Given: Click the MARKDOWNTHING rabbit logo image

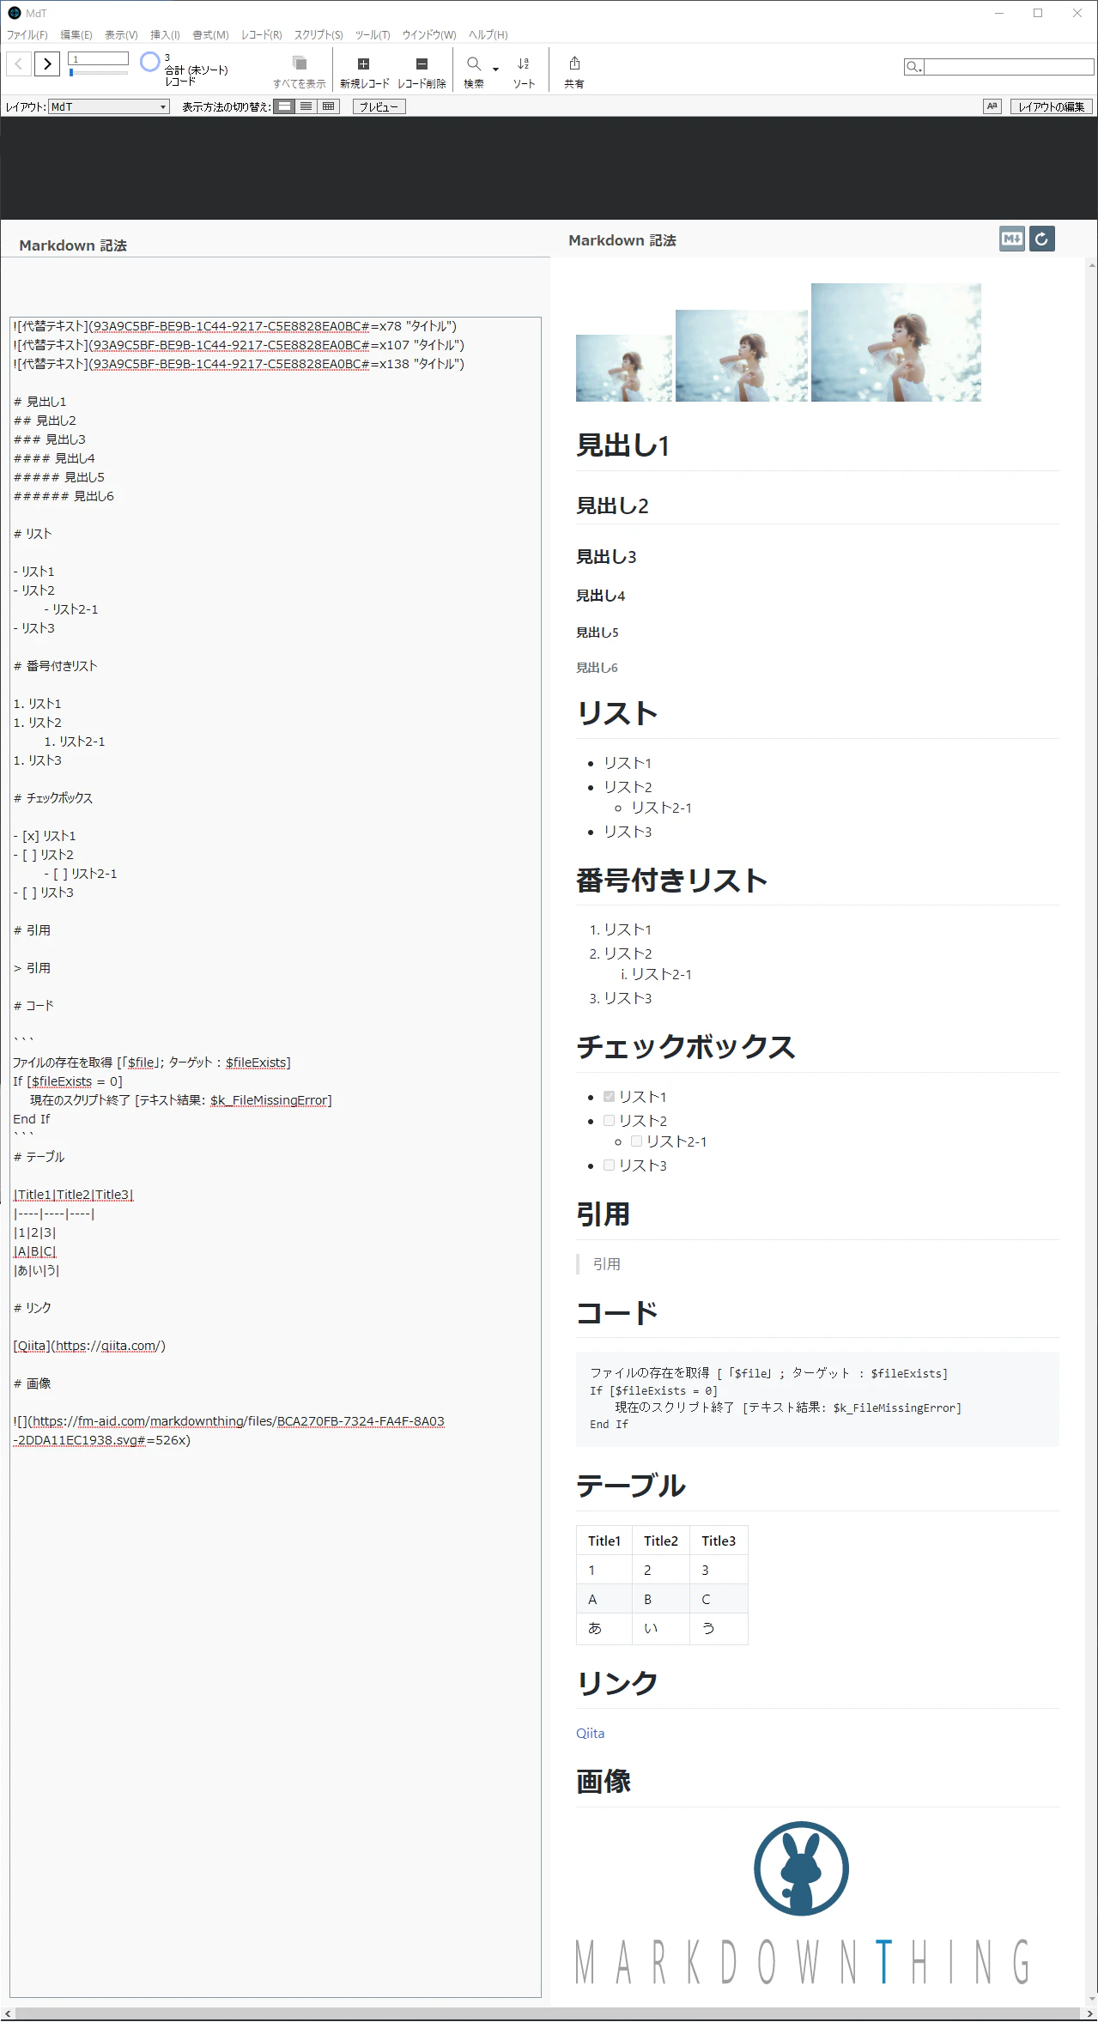Looking at the screenshot, I should click(x=802, y=1903).
